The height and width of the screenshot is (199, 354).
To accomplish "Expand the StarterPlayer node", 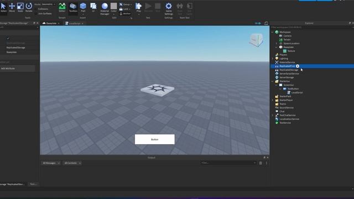I will click(272, 100).
